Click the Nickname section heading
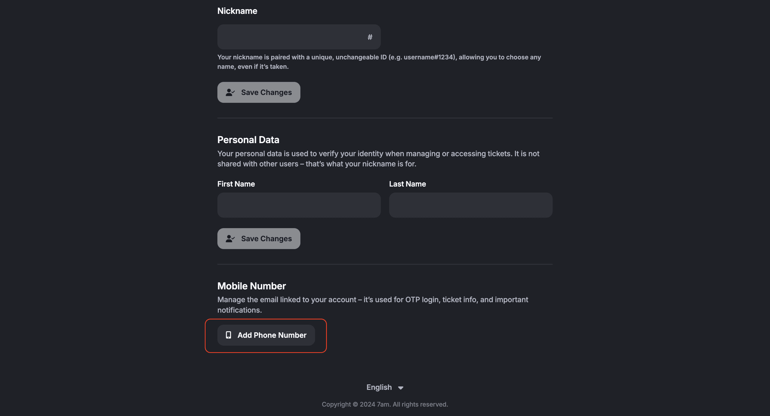 pyautogui.click(x=237, y=11)
